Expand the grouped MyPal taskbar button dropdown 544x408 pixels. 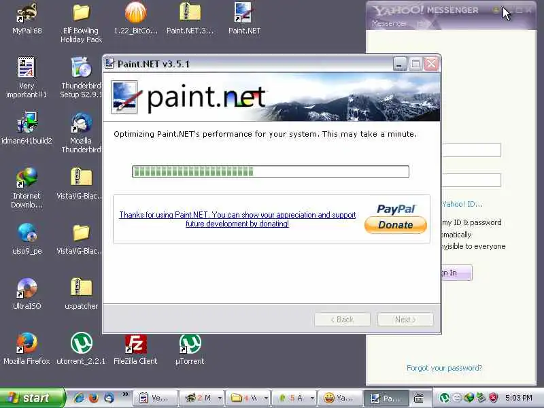pos(220,398)
